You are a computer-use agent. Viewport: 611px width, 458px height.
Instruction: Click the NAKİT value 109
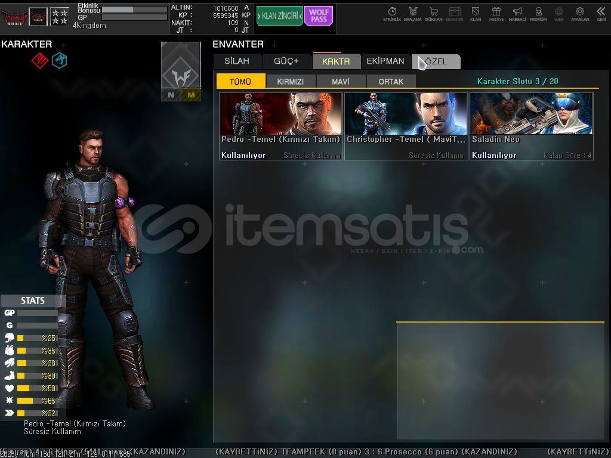pyautogui.click(x=233, y=23)
